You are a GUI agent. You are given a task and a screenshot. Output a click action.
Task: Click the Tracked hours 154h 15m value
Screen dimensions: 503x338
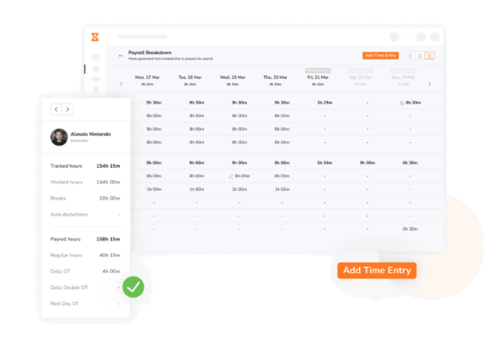(x=108, y=166)
